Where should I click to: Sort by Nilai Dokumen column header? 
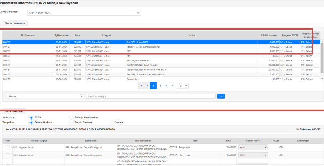268,36
